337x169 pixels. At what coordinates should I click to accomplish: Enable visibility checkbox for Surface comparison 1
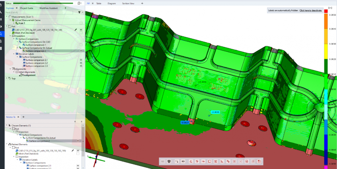[x=81, y=45]
